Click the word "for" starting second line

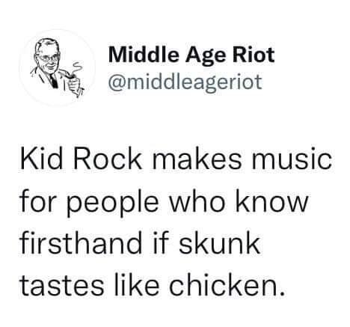point(38,201)
